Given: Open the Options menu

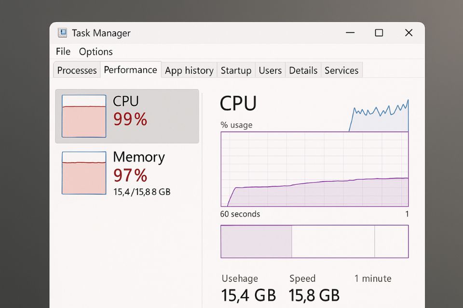Looking at the screenshot, I should click(96, 51).
